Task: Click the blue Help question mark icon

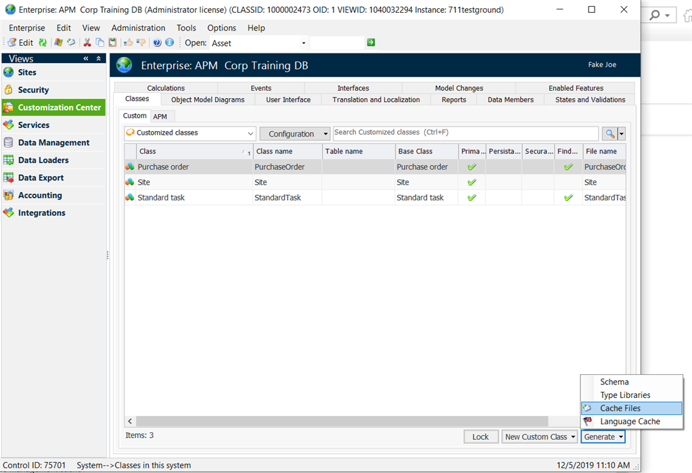Action: coord(157,43)
